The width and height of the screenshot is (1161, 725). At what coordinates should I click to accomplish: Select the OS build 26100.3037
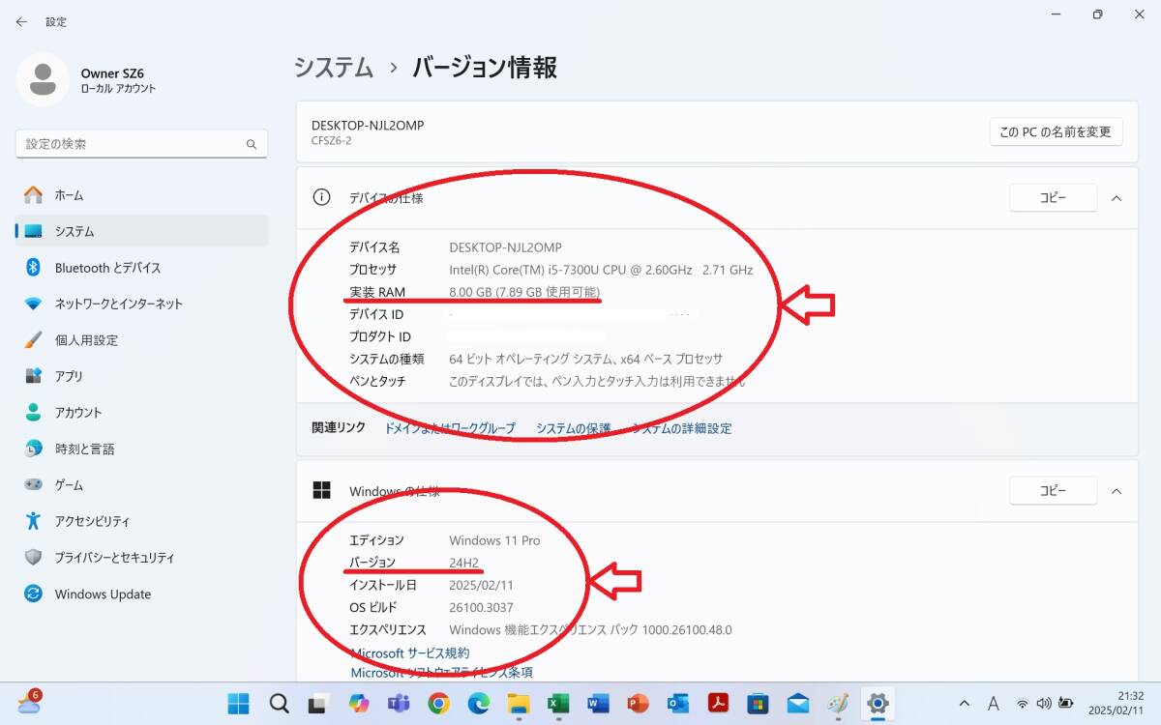(483, 608)
